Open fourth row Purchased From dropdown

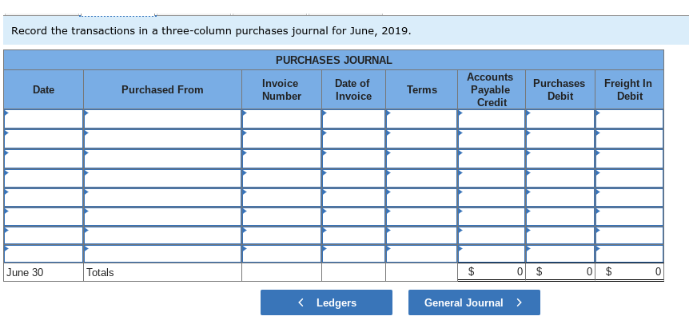[162, 178]
